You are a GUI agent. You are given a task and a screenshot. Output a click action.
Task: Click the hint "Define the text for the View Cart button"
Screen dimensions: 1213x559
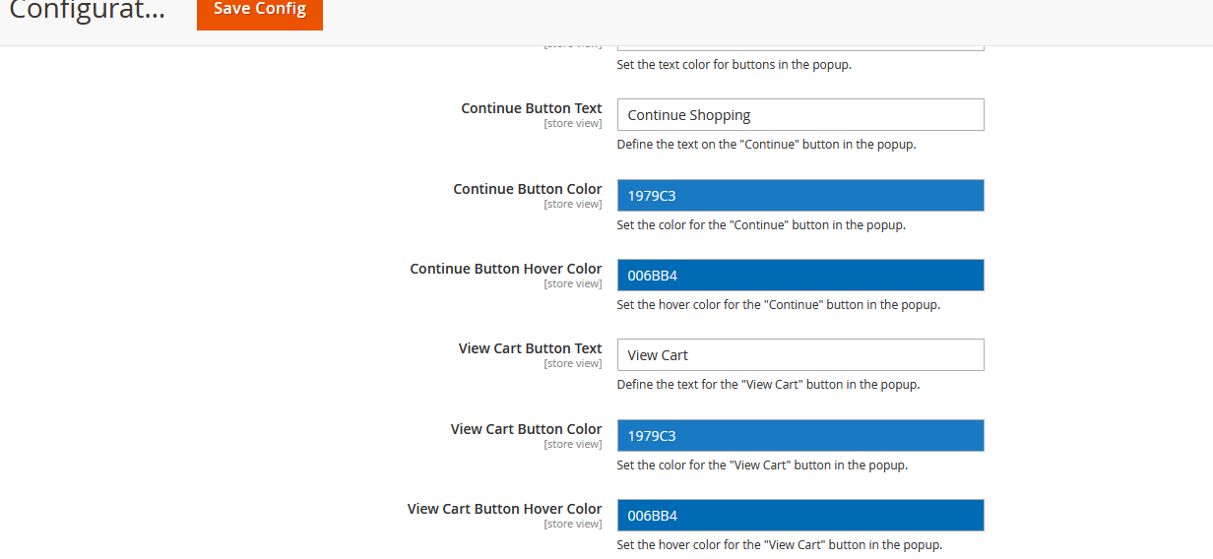(x=768, y=385)
